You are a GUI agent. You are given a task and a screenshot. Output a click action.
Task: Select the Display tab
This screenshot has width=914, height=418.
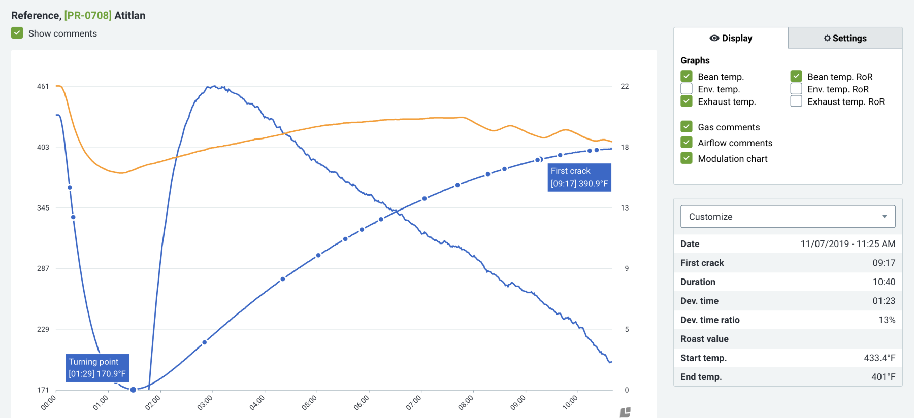coord(731,38)
